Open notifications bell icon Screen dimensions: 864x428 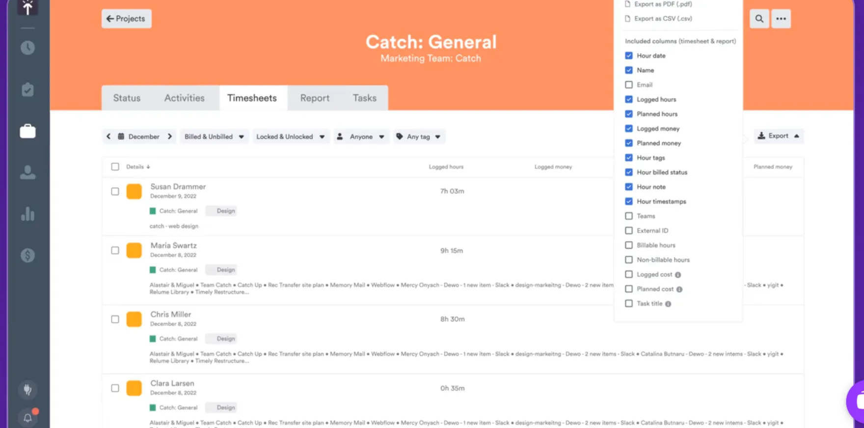[27, 417]
